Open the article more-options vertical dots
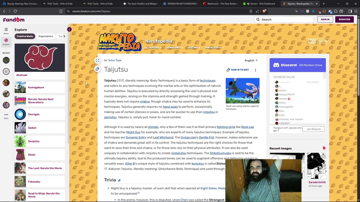The width and height of the screenshot is (360, 202). tap(255, 70)
